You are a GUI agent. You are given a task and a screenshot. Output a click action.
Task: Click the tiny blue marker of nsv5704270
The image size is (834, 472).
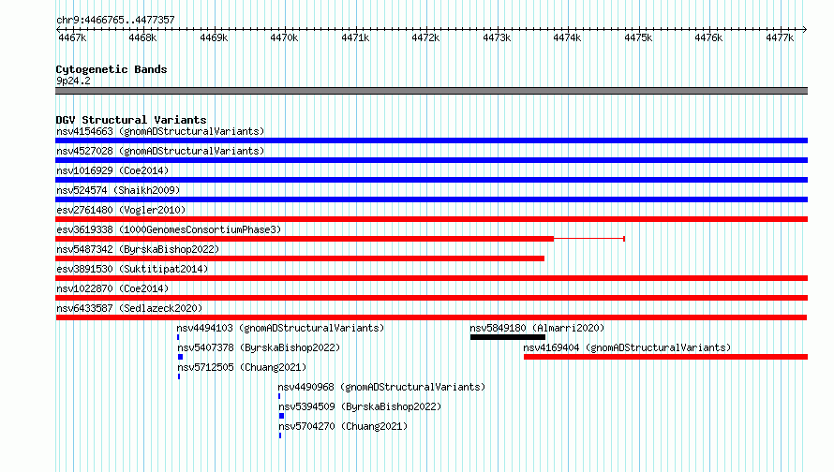pos(280,435)
